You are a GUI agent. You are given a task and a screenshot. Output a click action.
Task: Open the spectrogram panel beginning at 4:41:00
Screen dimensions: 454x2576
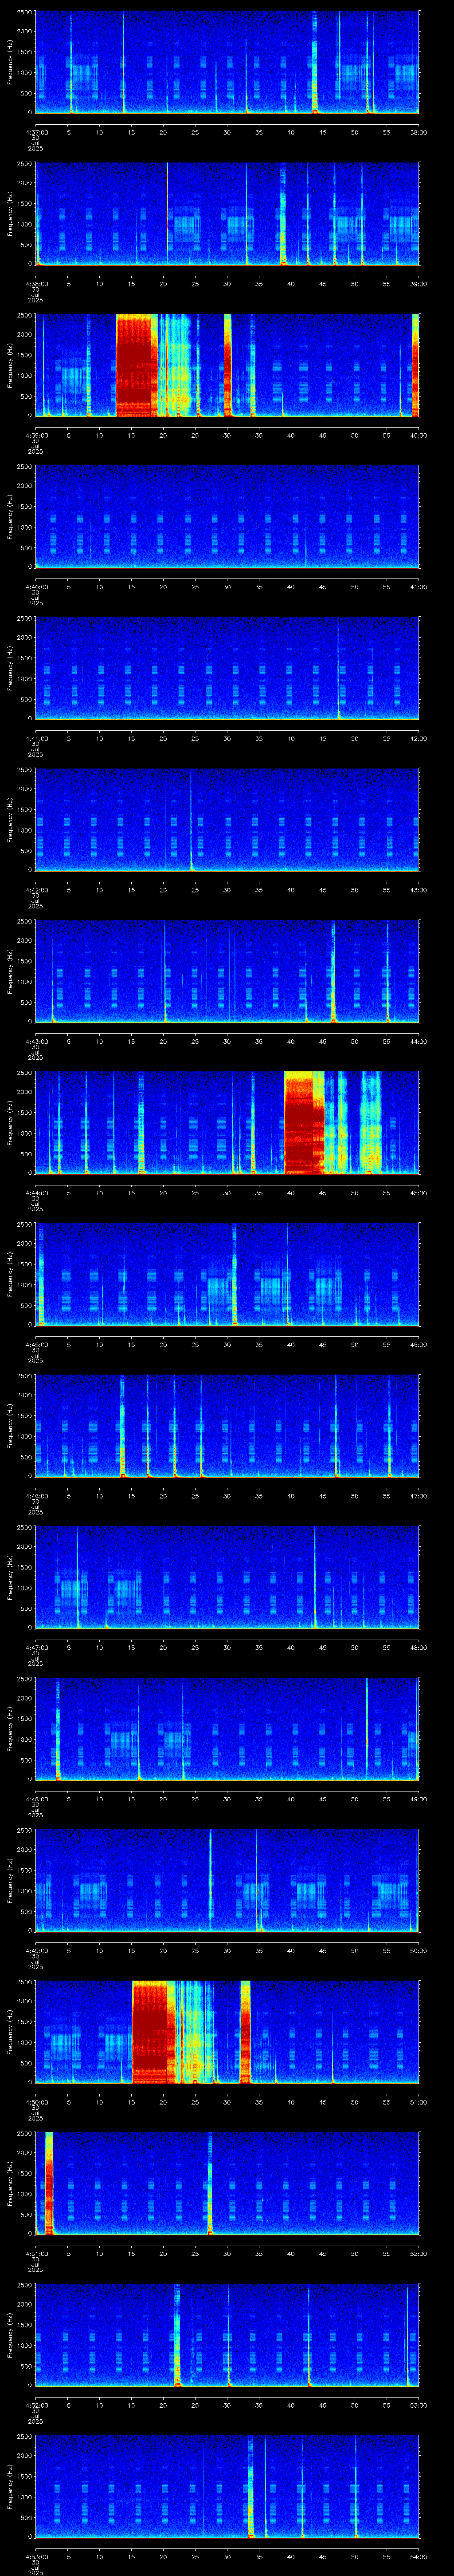[x=227, y=668]
